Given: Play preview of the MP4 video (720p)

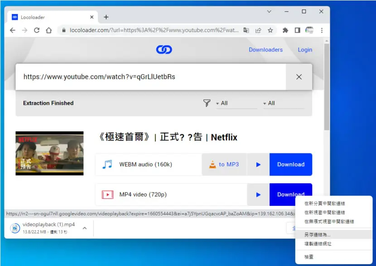Looking at the screenshot, I should point(258,195).
